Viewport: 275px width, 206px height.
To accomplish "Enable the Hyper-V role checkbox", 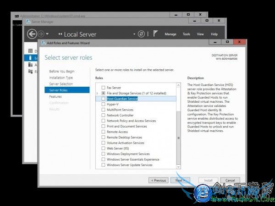I will click(x=103, y=104).
